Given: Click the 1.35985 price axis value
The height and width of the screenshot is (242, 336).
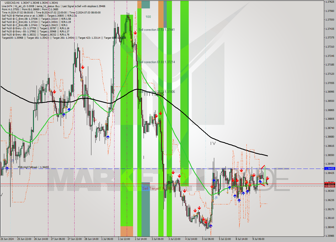Looking at the screenshot, I should point(330,236).
